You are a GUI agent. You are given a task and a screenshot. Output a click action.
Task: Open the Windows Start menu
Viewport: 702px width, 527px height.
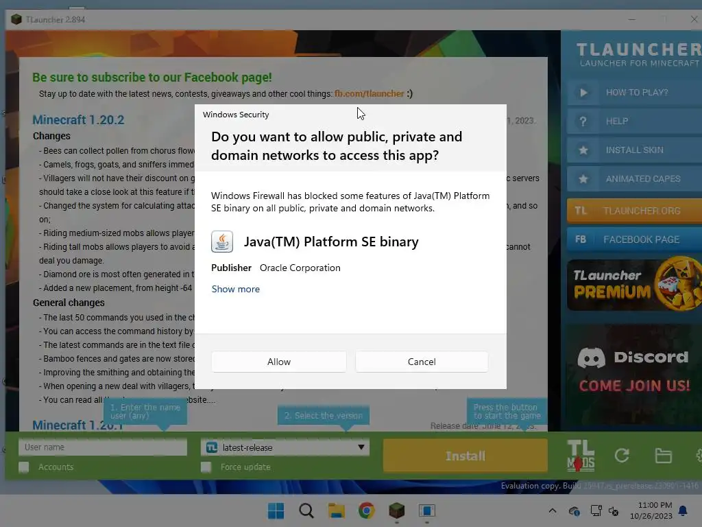tap(276, 511)
